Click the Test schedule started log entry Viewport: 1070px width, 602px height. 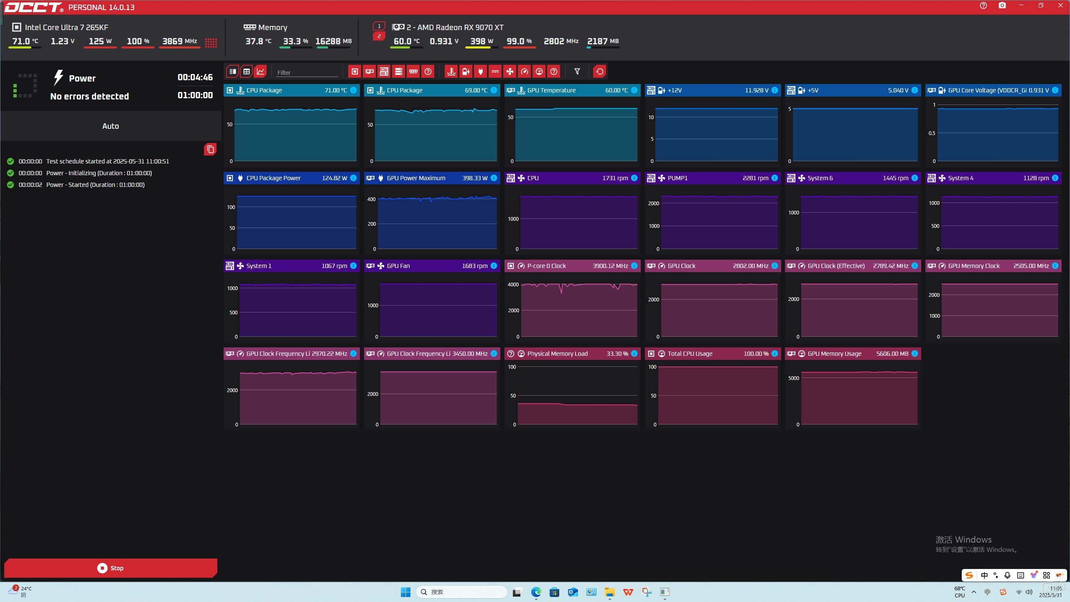pyautogui.click(x=107, y=161)
